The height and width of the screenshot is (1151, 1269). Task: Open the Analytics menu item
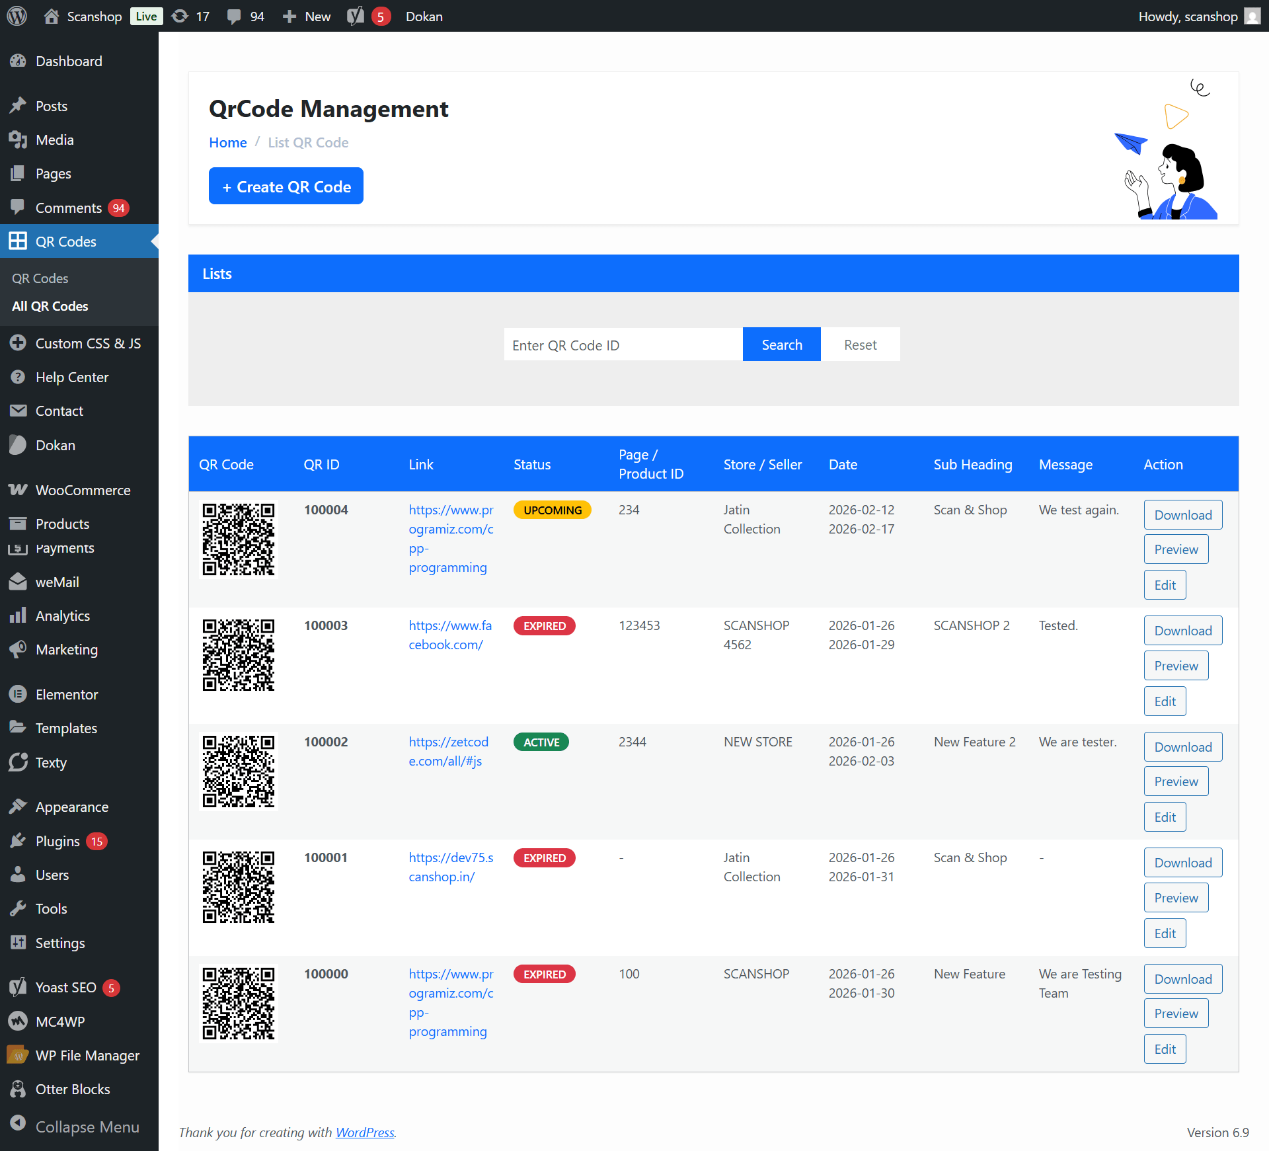[x=63, y=615]
